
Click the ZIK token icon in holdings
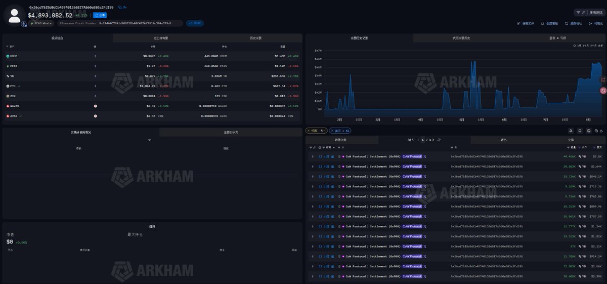coord(8,96)
